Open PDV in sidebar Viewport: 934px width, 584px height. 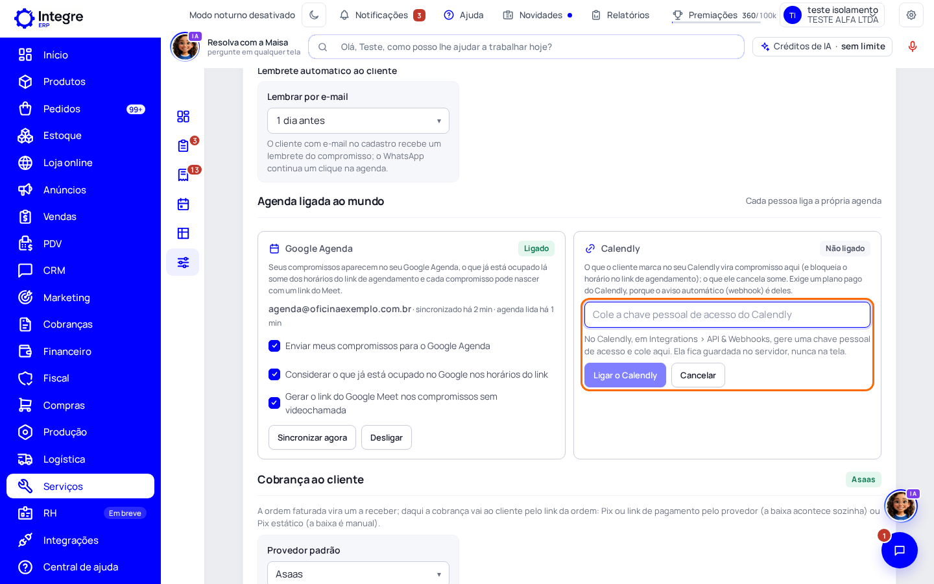[80, 244]
